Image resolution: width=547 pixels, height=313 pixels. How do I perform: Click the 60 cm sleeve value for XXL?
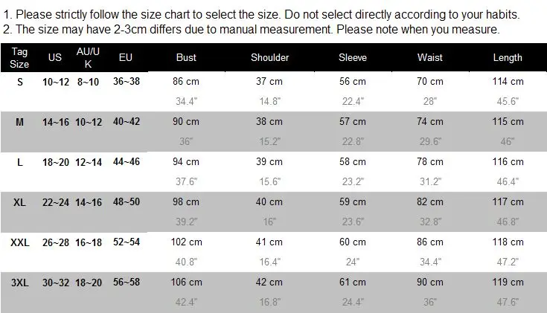point(352,242)
